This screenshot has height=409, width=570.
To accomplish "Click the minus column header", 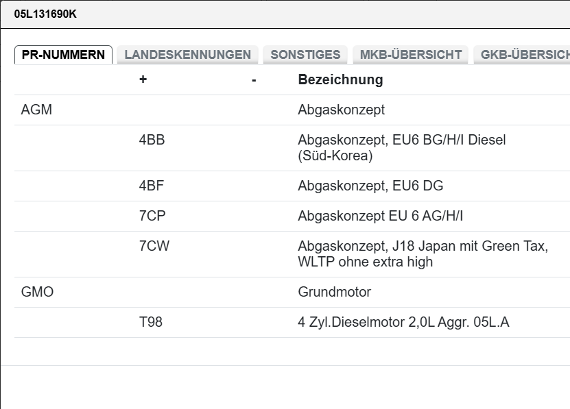I will tap(254, 80).
